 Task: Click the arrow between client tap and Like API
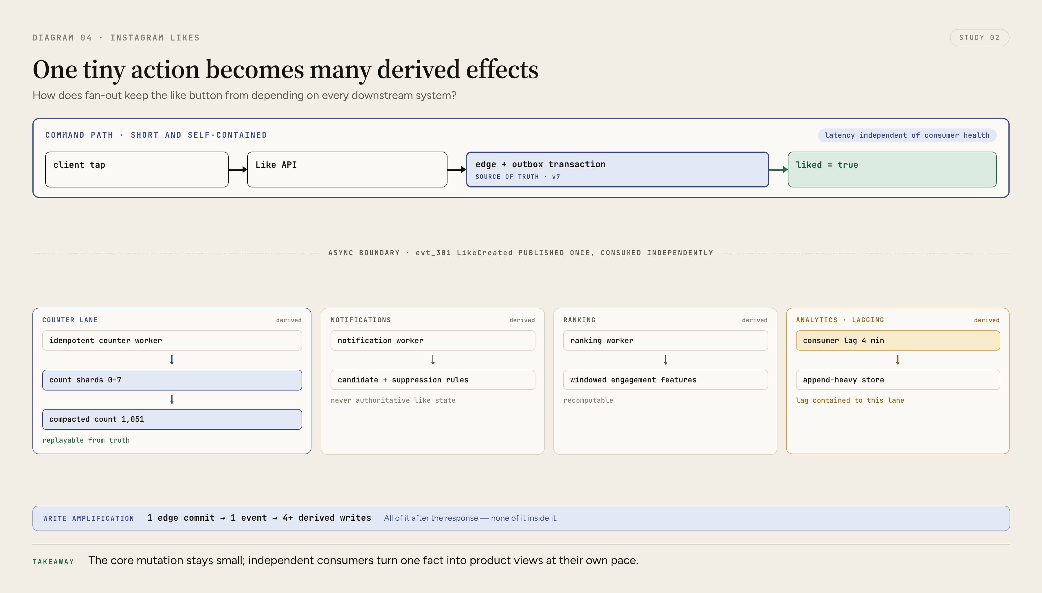(x=238, y=170)
